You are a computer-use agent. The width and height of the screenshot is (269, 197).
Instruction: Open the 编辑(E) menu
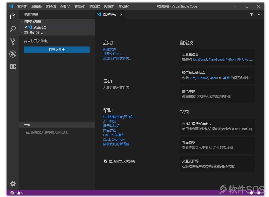point(36,6)
